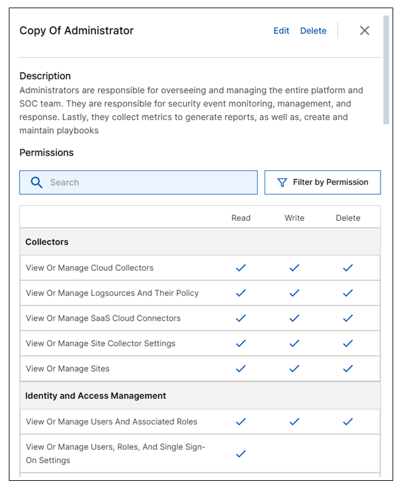The height and width of the screenshot is (489, 402).
Task: Toggle Delete checkmark for Logsources And Their Policy
Action: [348, 293]
